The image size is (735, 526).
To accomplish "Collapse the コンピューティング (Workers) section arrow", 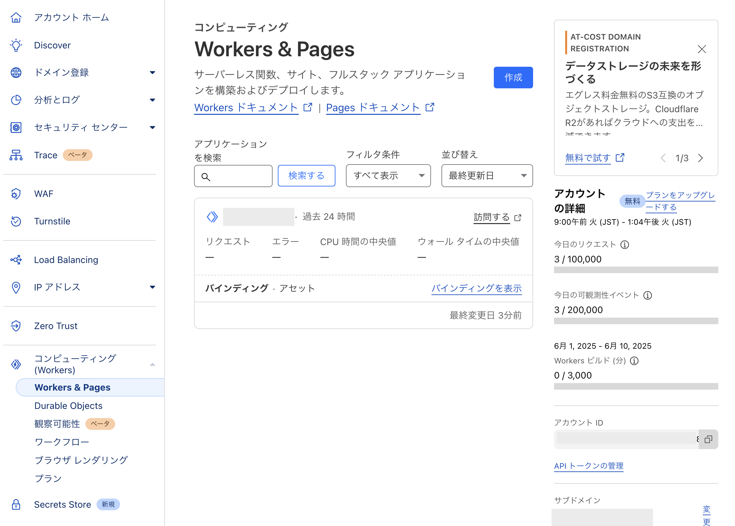I will (x=152, y=364).
